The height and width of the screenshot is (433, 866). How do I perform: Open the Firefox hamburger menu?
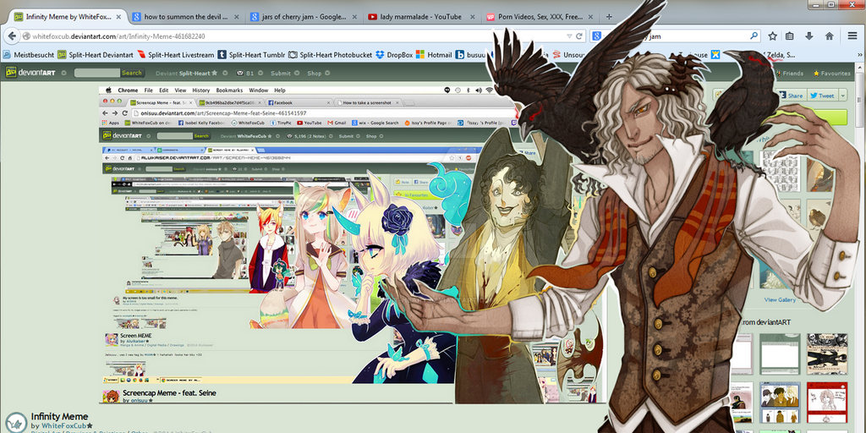(852, 36)
